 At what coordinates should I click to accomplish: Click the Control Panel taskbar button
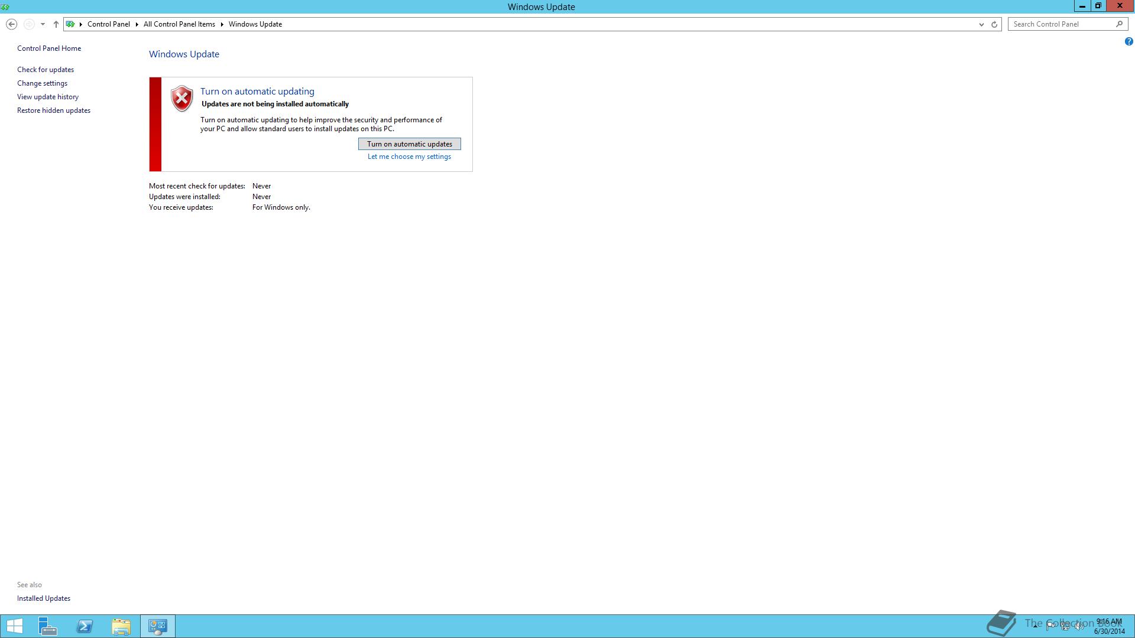(158, 626)
